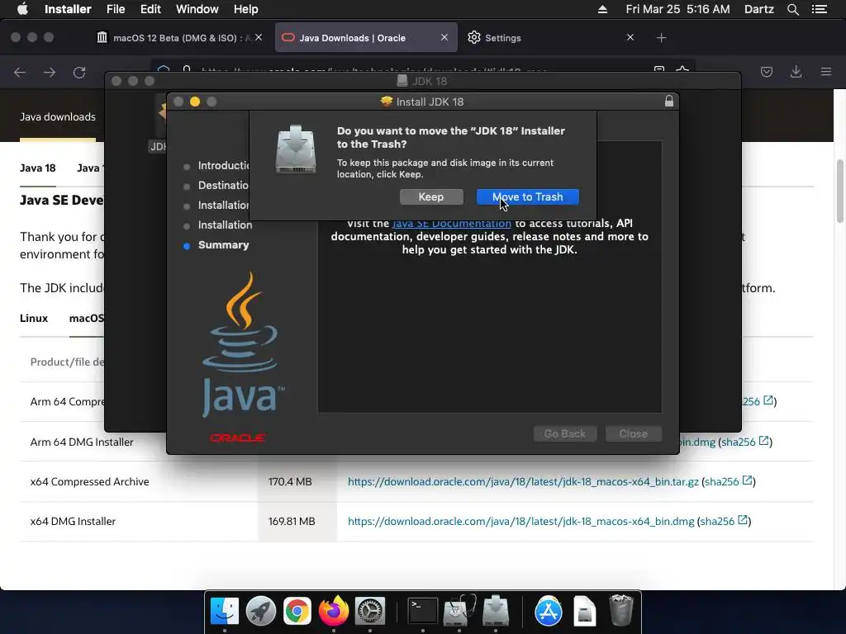The image size is (846, 634).
Task: Go back in the browser
Action: 20,73
